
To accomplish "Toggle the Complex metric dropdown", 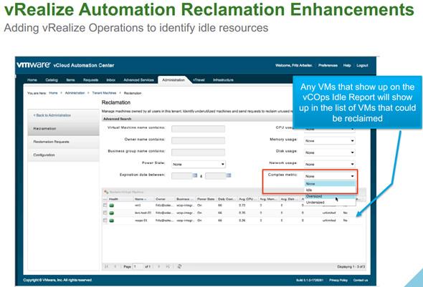I will (x=329, y=176).
